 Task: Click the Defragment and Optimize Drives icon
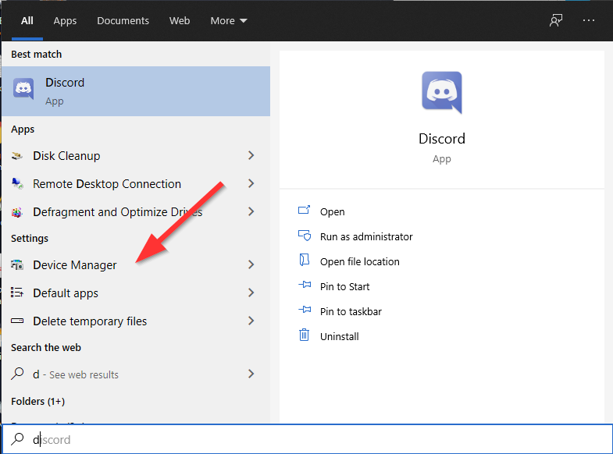(x=17, y=212)
